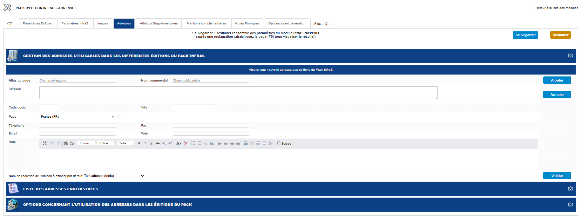This screenshot has height=216, width=582.
Task: Maximize the note editor
Action: [44, 143]
